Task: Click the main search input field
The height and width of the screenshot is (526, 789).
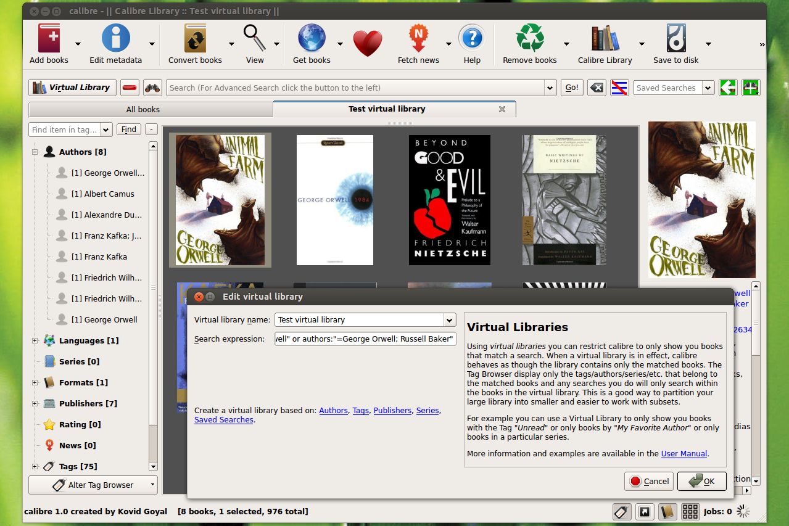Action: coord(361,88)
